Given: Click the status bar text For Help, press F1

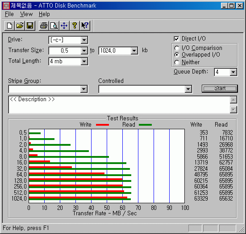Looking at the screenshot, I should click(x=26, y=228).
